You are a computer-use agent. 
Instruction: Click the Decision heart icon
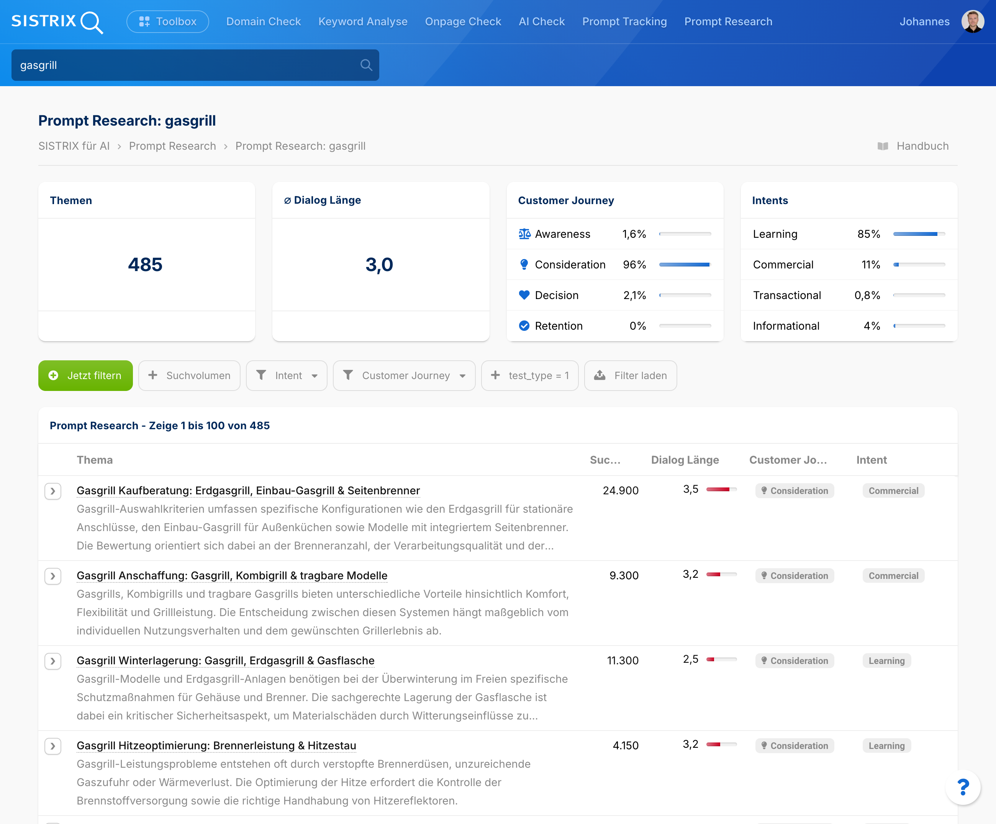pyautogui.click(x=524, y=295)
